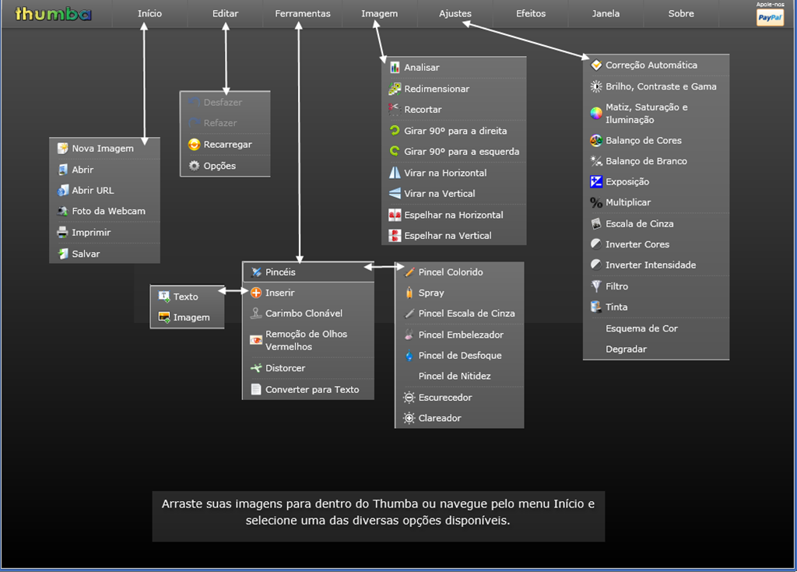Click the Correção Automática icon
Viewport: 797px width, 572px height.
596,65
